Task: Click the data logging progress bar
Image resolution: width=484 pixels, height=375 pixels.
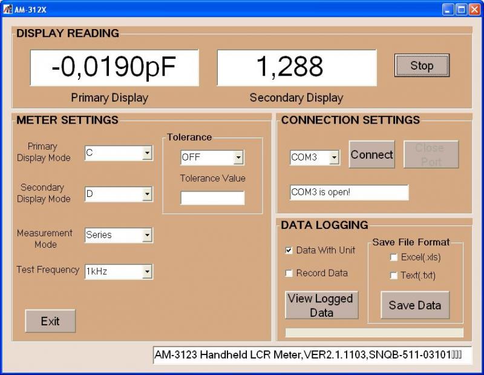Action: 374,333
